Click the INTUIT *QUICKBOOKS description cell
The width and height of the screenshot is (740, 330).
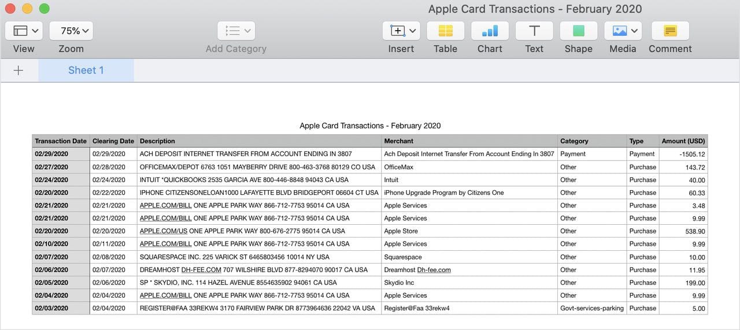point(259,180)
